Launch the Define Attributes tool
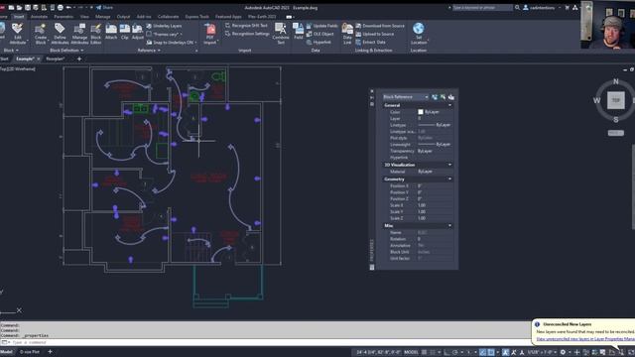This screenshot has width=635, height=357. (60, 33)
